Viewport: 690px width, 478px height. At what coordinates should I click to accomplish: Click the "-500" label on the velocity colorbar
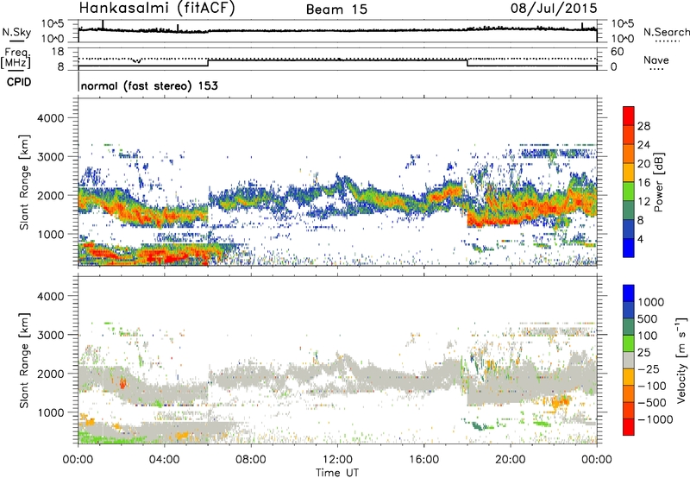[652, 403]
